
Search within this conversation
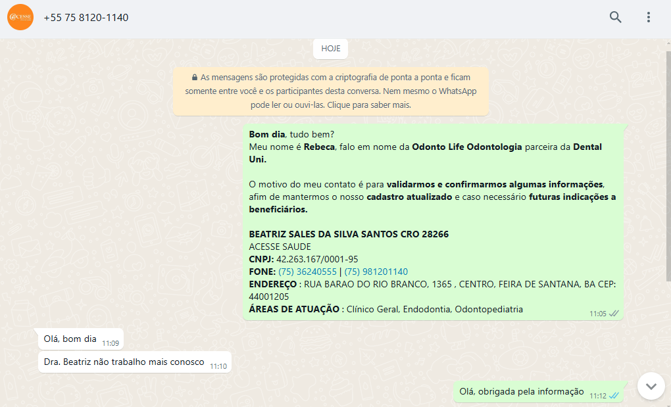[x=615, y=17]
